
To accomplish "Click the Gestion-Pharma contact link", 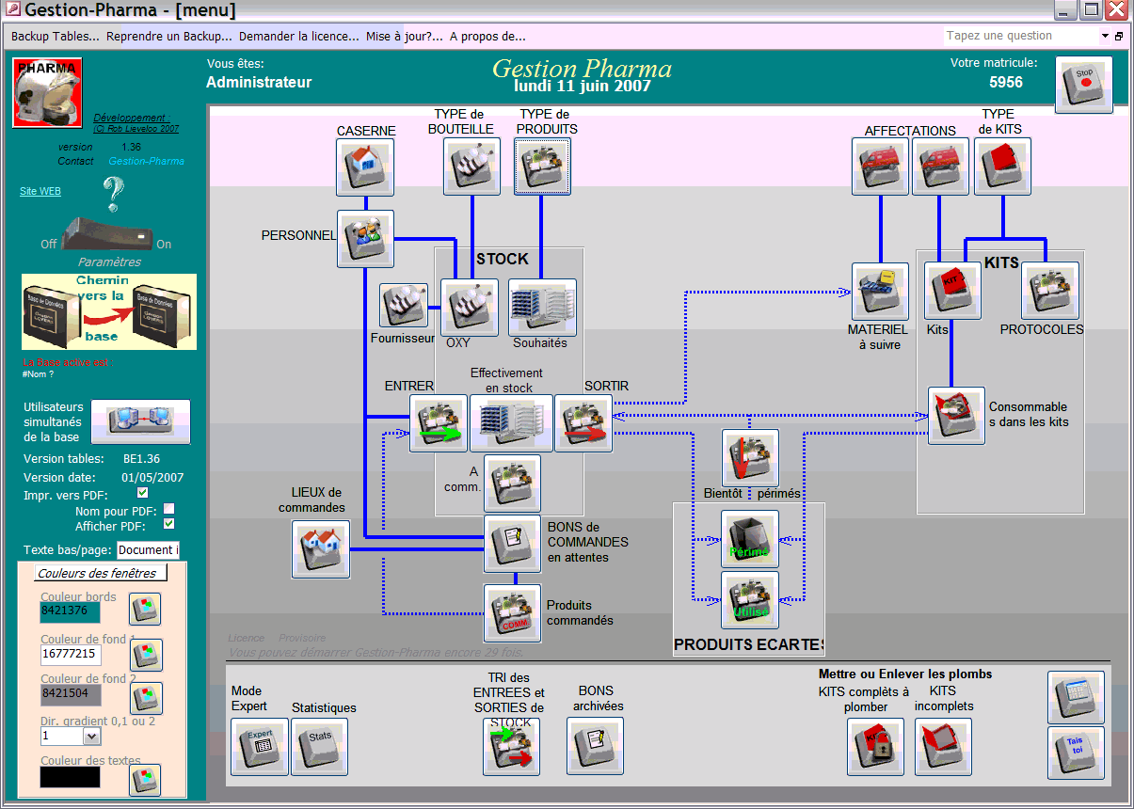I will (146, 161).
